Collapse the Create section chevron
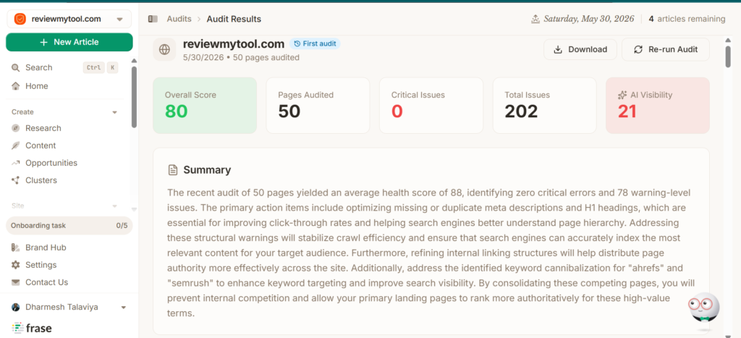The width and height of the screenshot is (741, 338). [114, 112]
